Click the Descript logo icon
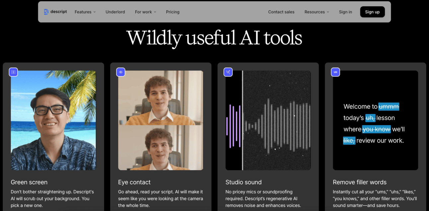This screenshot has height=211, width=429. [x=46, y=12]
